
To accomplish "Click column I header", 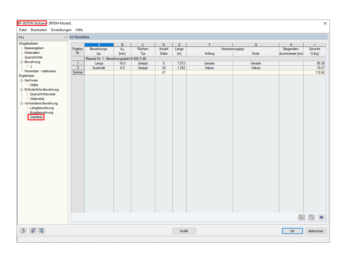I will (315, 45).
